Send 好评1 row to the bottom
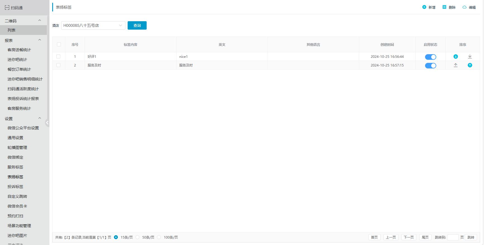The image size is (484, 245). 470,57
